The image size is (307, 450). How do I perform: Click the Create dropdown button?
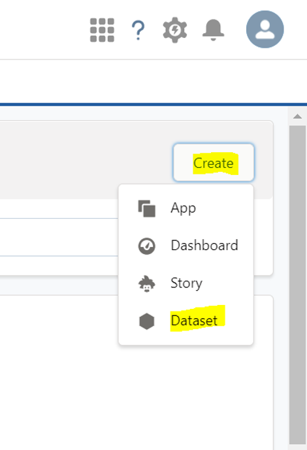pyautogui.click(x=214, y=163)
